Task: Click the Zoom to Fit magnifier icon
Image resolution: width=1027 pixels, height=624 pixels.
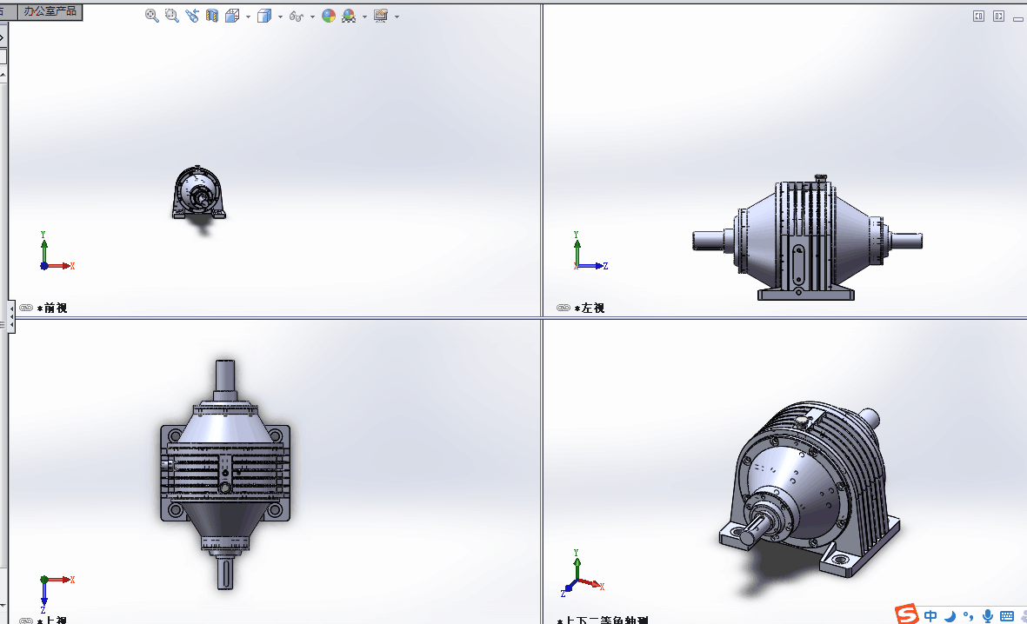Action: point(151,16)
